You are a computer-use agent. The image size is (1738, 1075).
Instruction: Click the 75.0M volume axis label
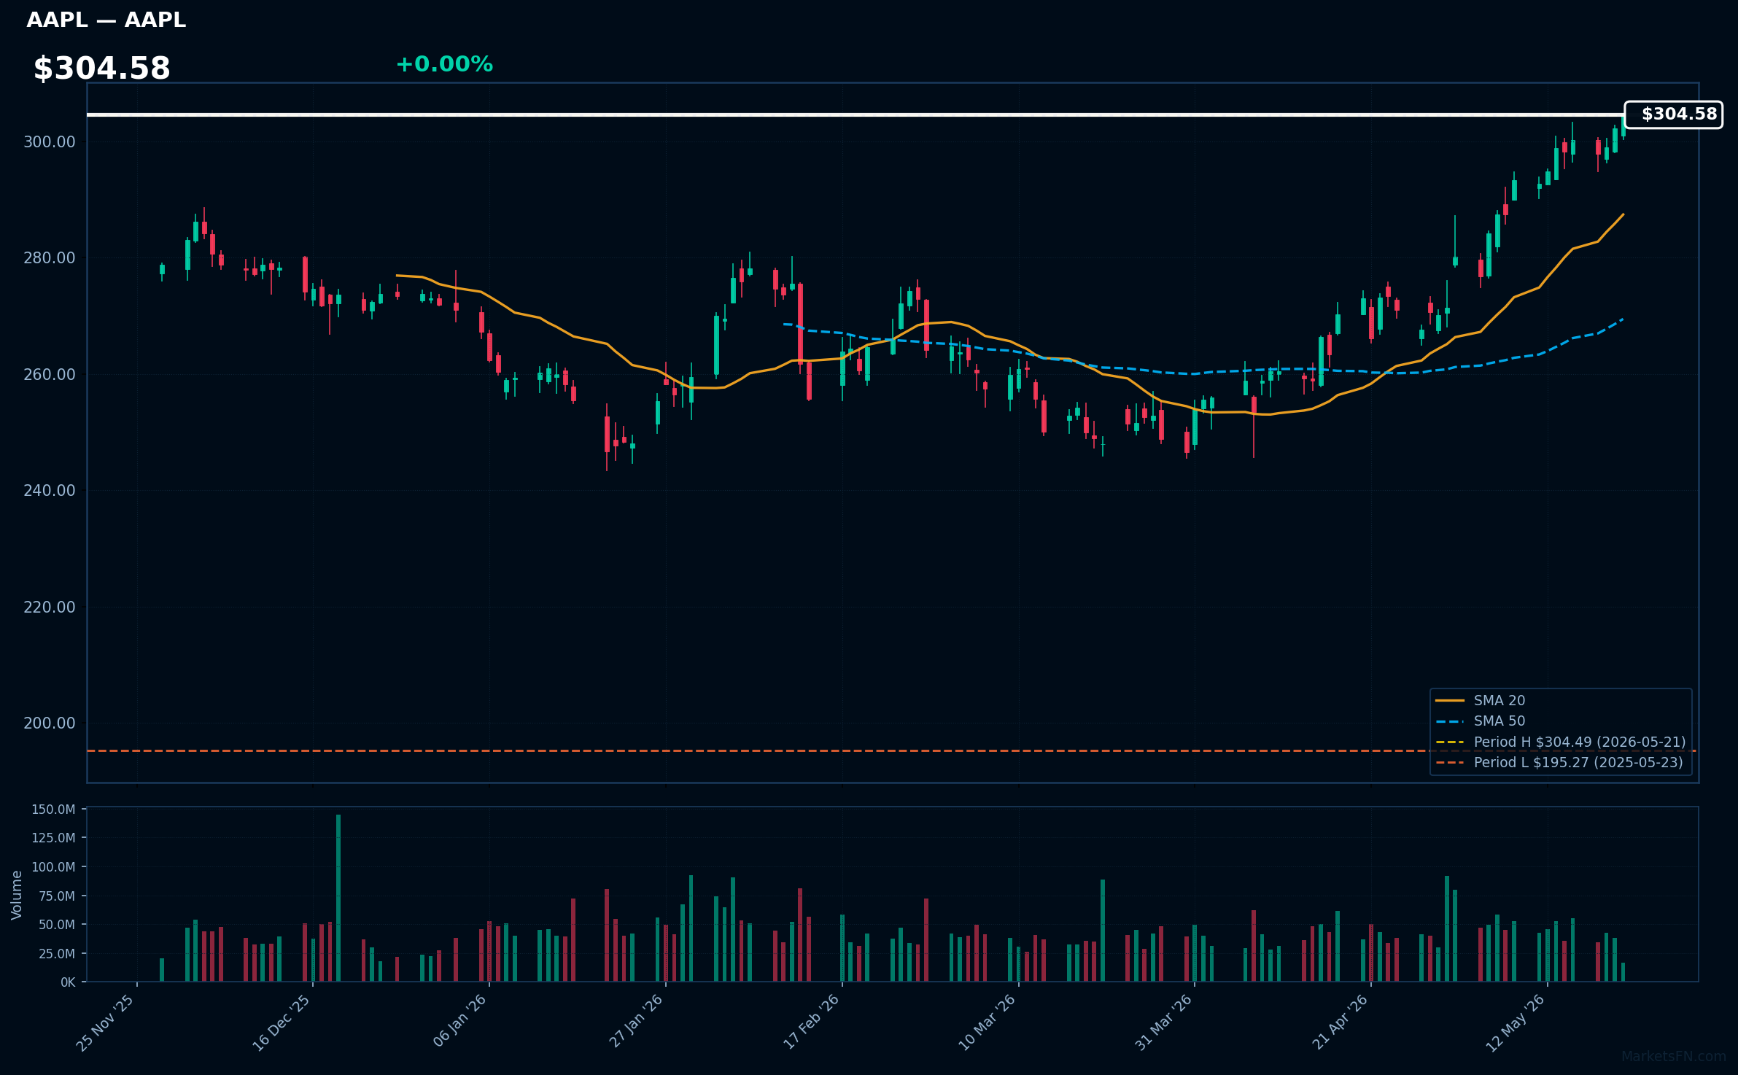click(x=57, y=896)
